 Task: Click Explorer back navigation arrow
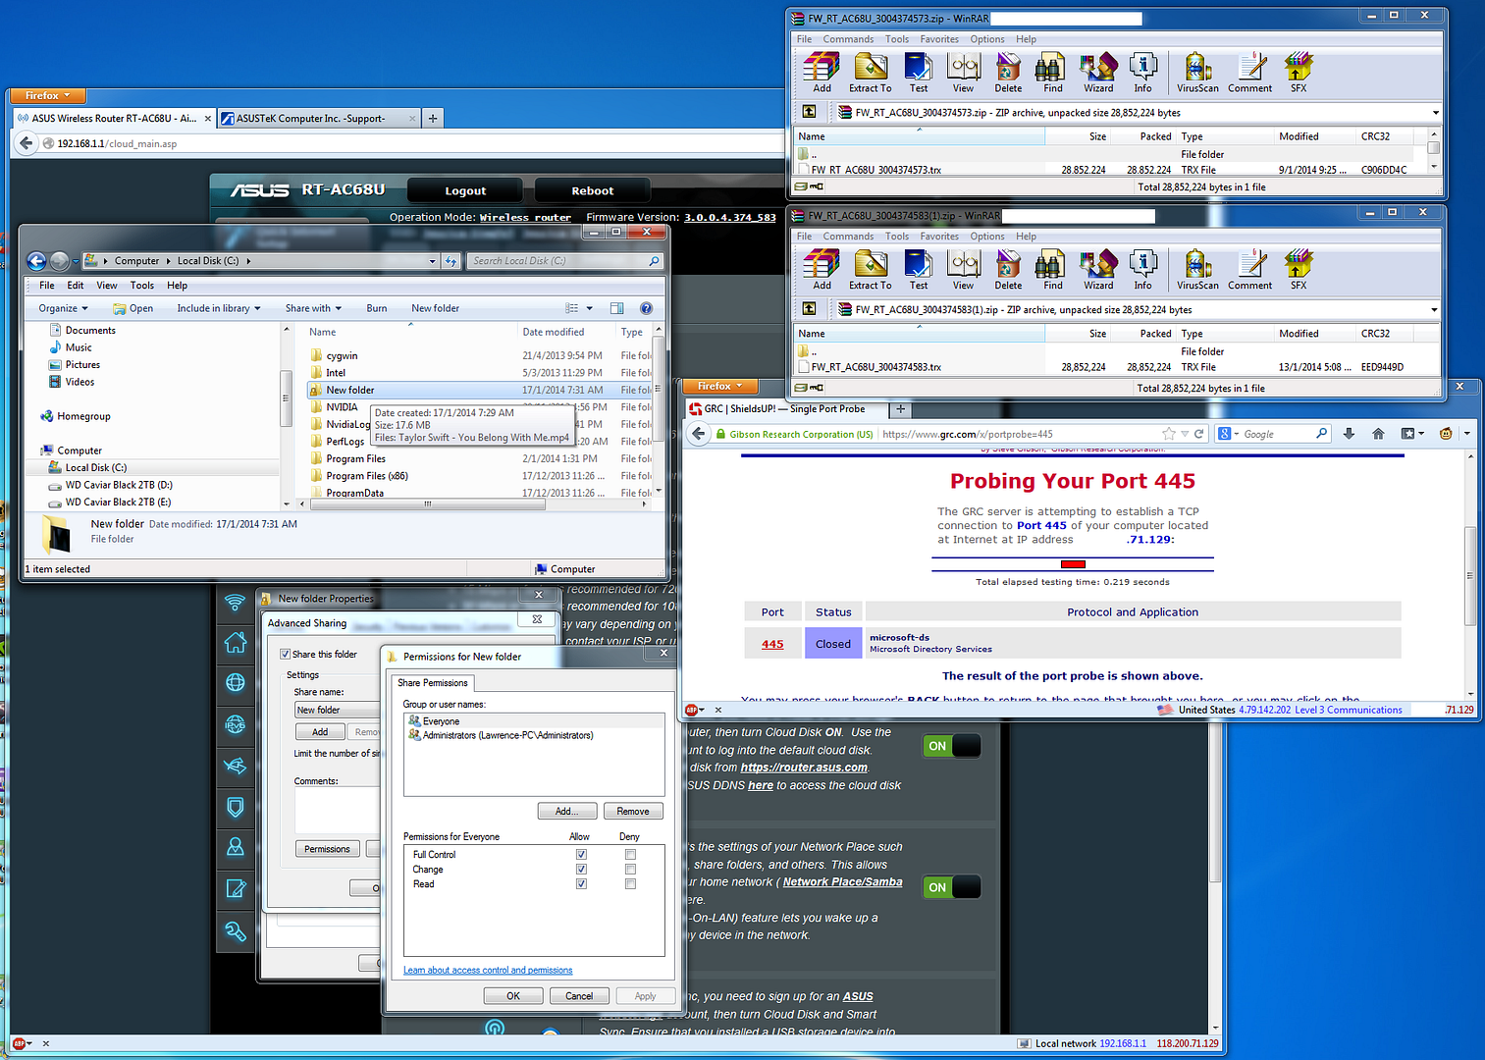[36, 260]
